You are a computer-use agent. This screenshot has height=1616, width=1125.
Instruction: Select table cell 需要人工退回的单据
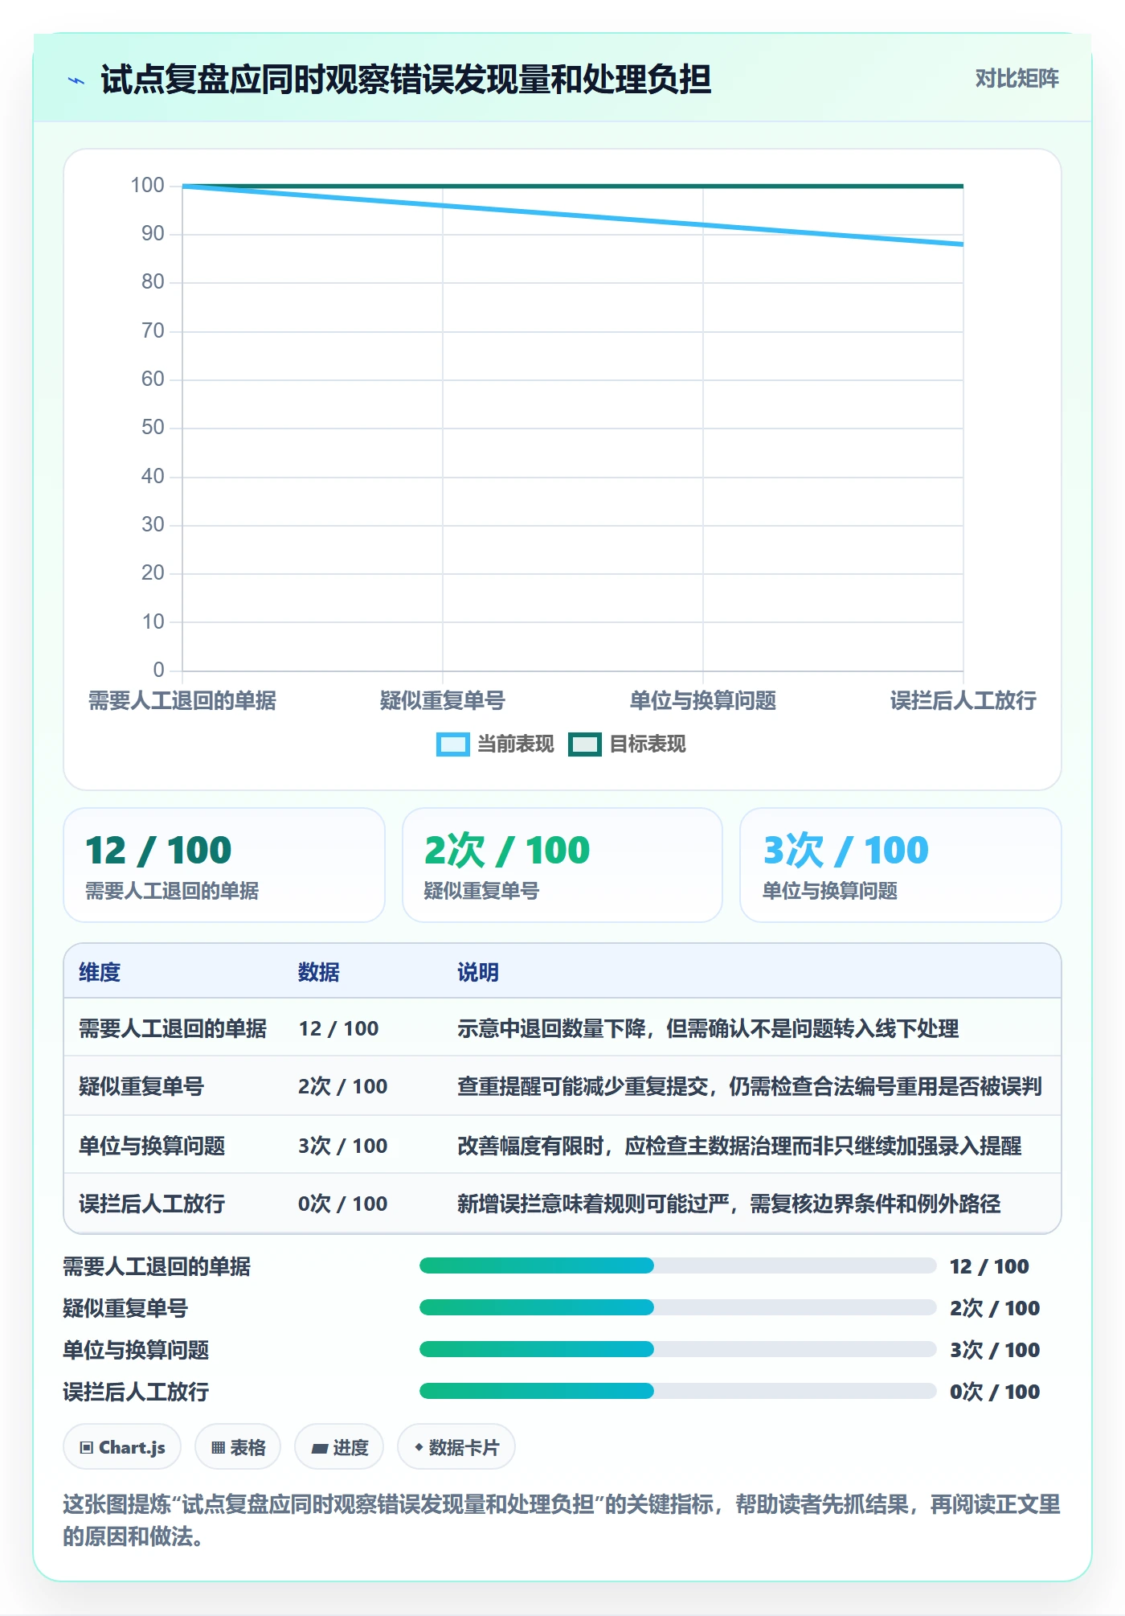(x=173, y=1028)
